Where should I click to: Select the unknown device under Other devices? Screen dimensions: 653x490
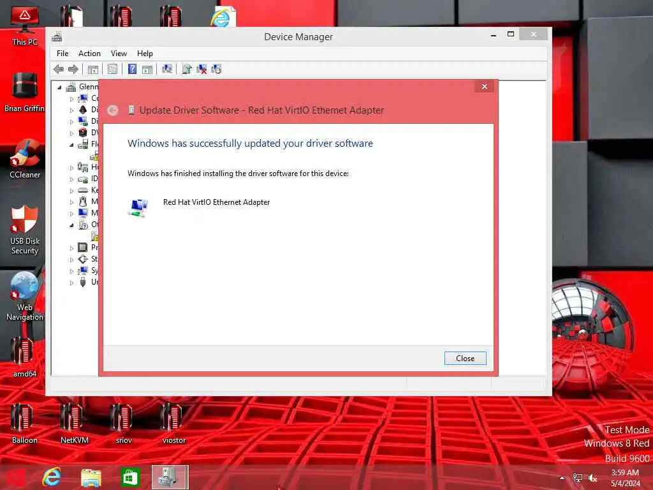(94, 236)
